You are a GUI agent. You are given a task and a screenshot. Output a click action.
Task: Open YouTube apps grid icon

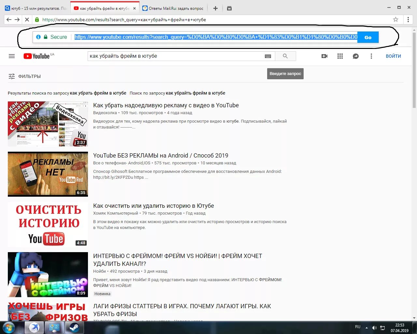[x=340, y=56]
